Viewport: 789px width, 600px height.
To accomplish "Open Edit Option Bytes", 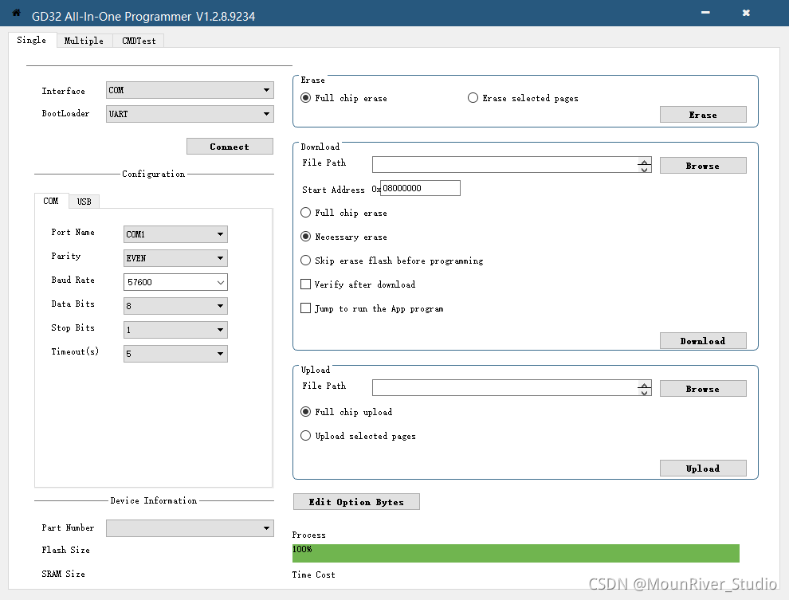I will point(356,502).
